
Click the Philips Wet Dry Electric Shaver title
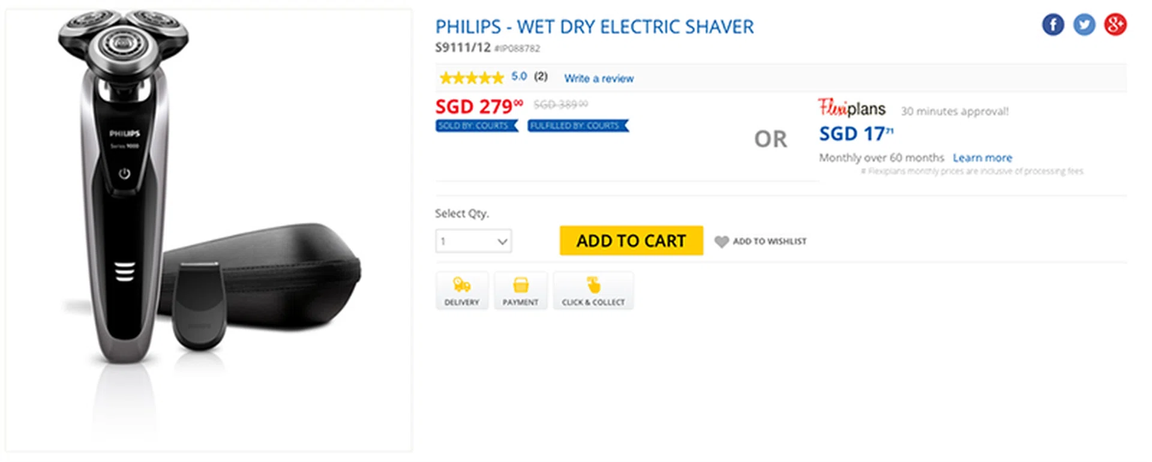(594, 27)
